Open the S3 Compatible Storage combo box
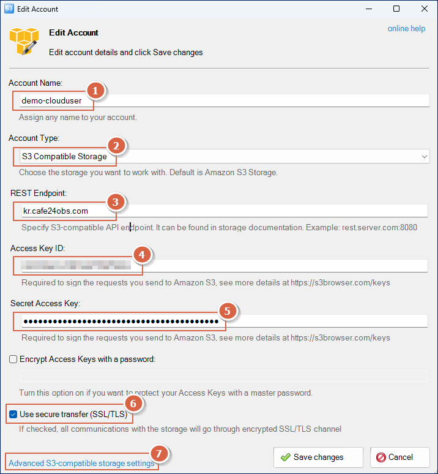 (225, 157)
